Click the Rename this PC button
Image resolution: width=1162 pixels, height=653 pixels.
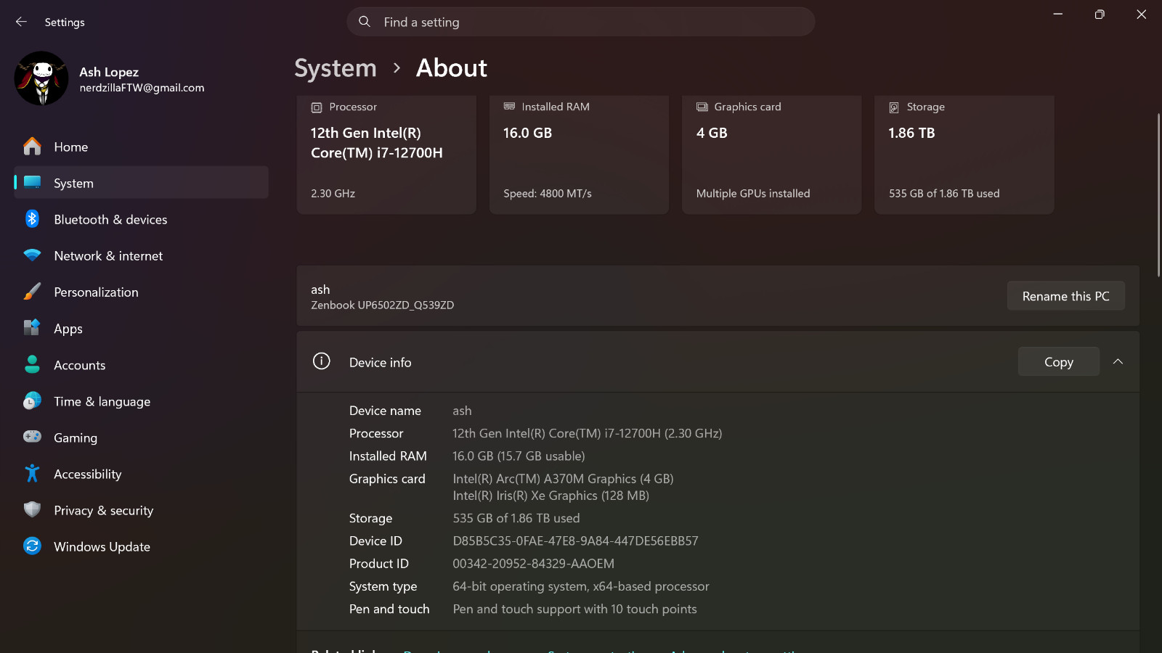1065,296
